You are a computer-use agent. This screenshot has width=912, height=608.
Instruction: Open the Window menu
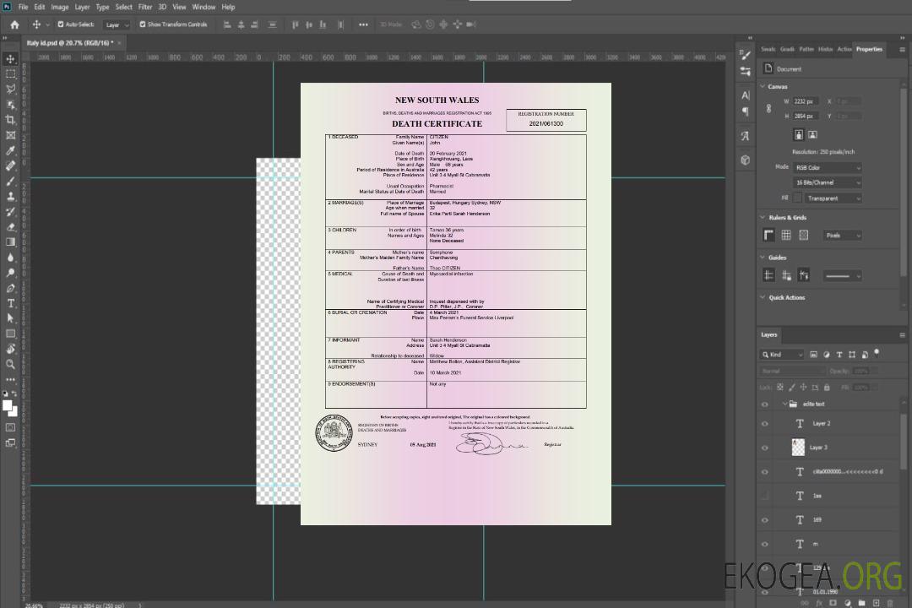[x=204, y=7]
